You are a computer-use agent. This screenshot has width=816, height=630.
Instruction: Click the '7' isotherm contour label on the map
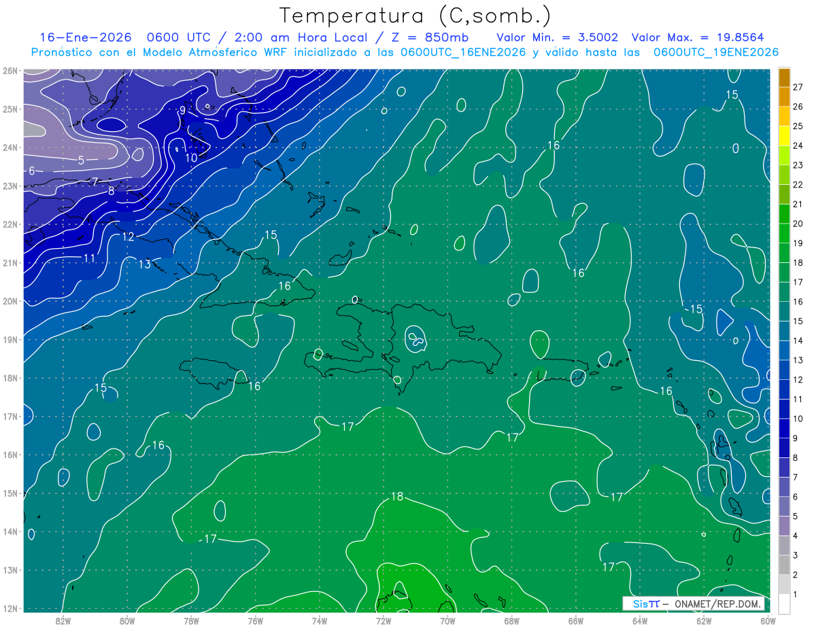tap(95, 181)
